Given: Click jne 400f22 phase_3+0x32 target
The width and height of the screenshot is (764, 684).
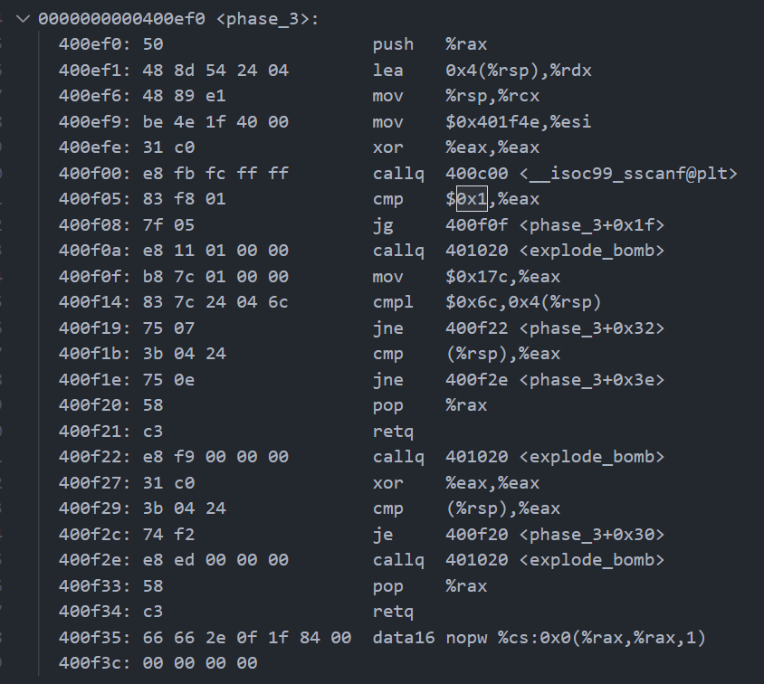Looking at the screenshot, I should (555, 328).
